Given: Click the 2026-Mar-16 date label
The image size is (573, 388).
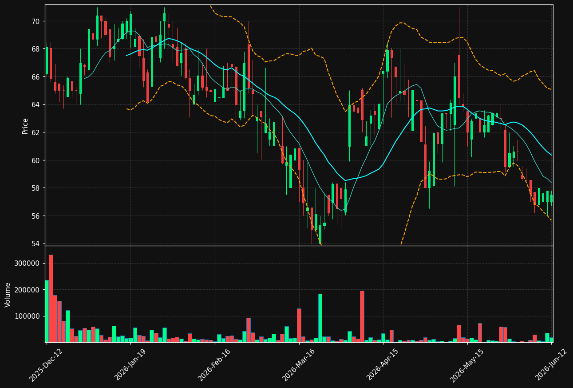Looking at the screenshot, I should click(298, 365).
